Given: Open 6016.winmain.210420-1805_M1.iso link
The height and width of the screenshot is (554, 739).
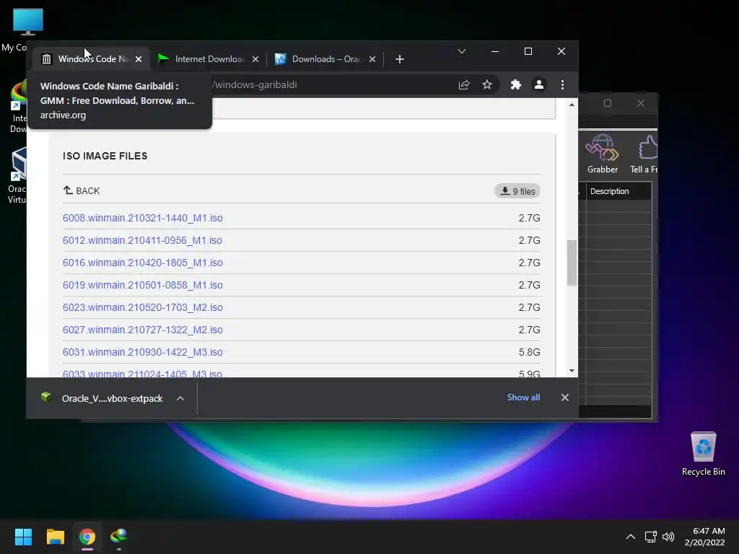Looking at the screenshot, I should click(143, 263).
